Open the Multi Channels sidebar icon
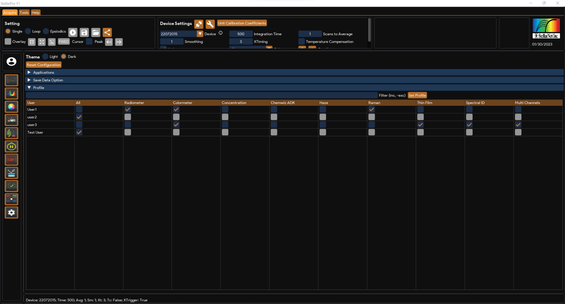The image size is (565, 304). pos(11,199)
